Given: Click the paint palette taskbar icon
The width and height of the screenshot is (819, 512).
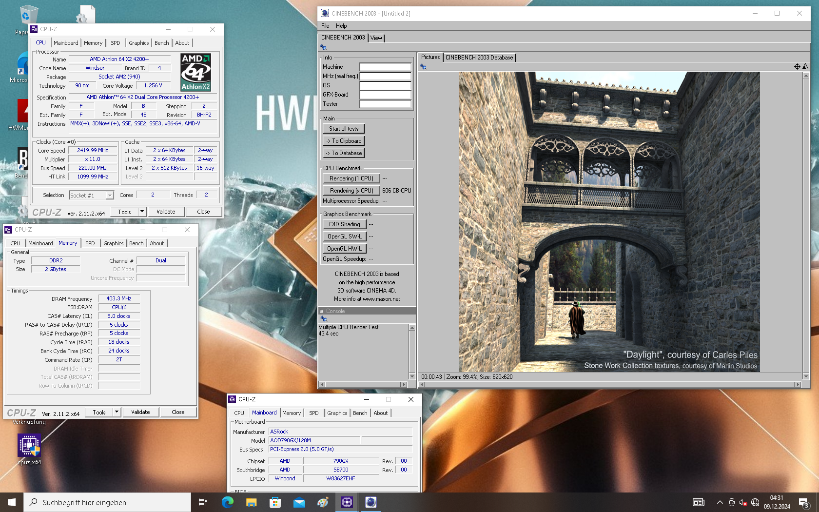Looking at the screenshot, I should click(323, 502).
